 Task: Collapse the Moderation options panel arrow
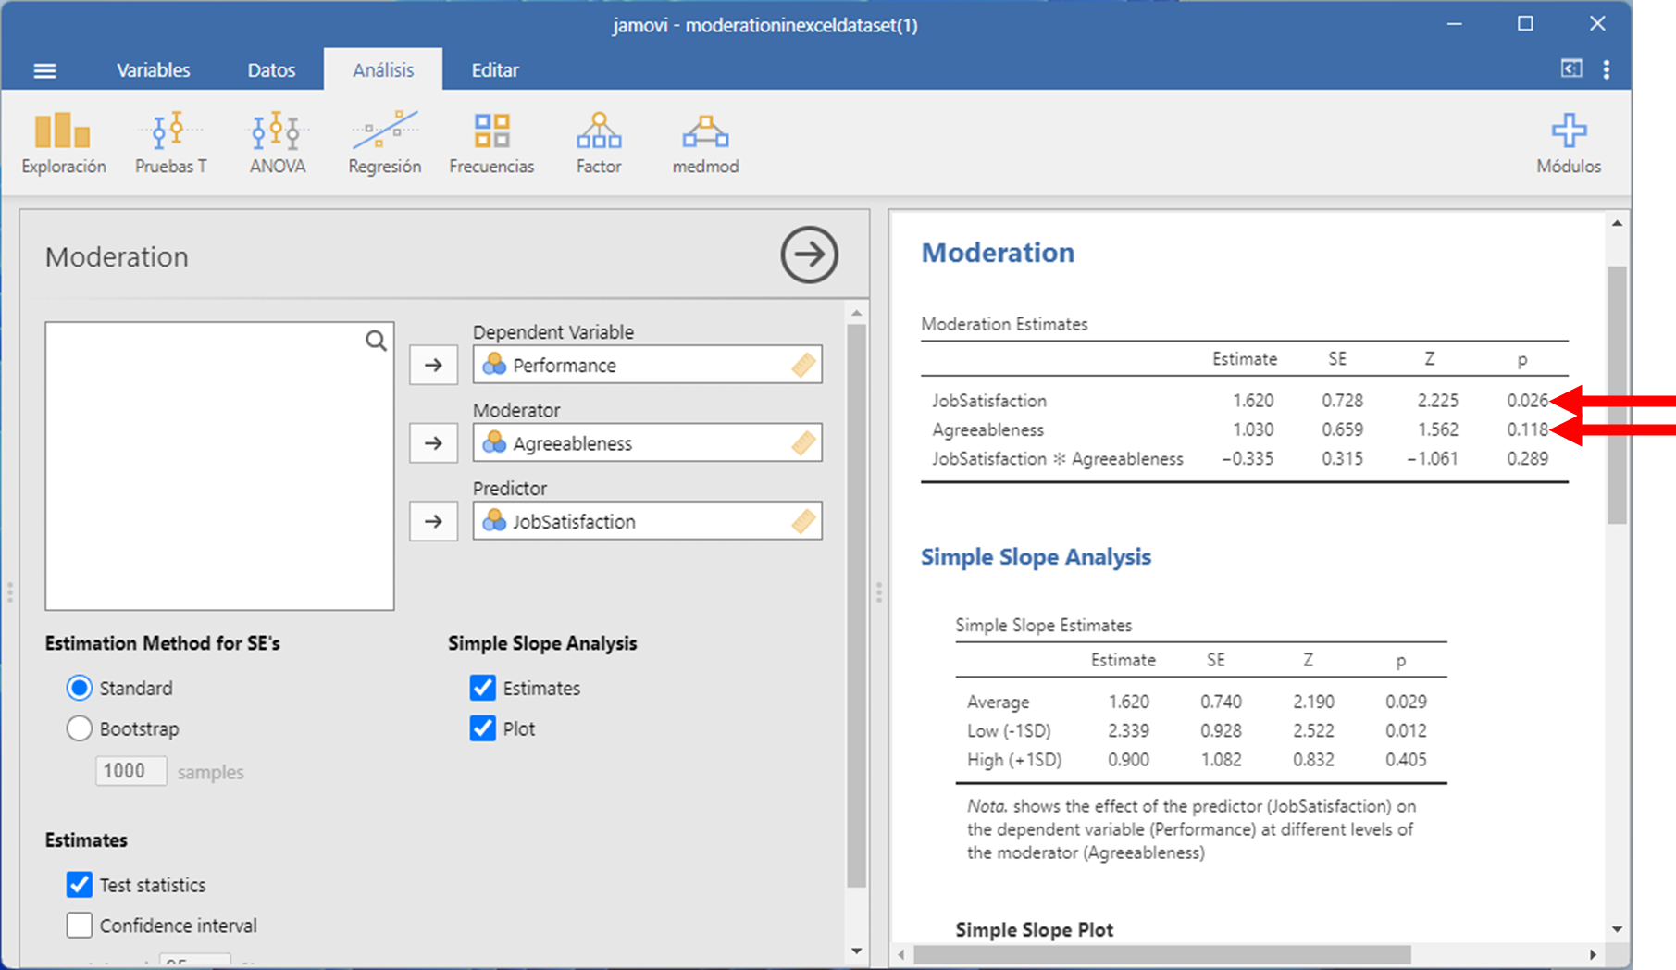809,255
